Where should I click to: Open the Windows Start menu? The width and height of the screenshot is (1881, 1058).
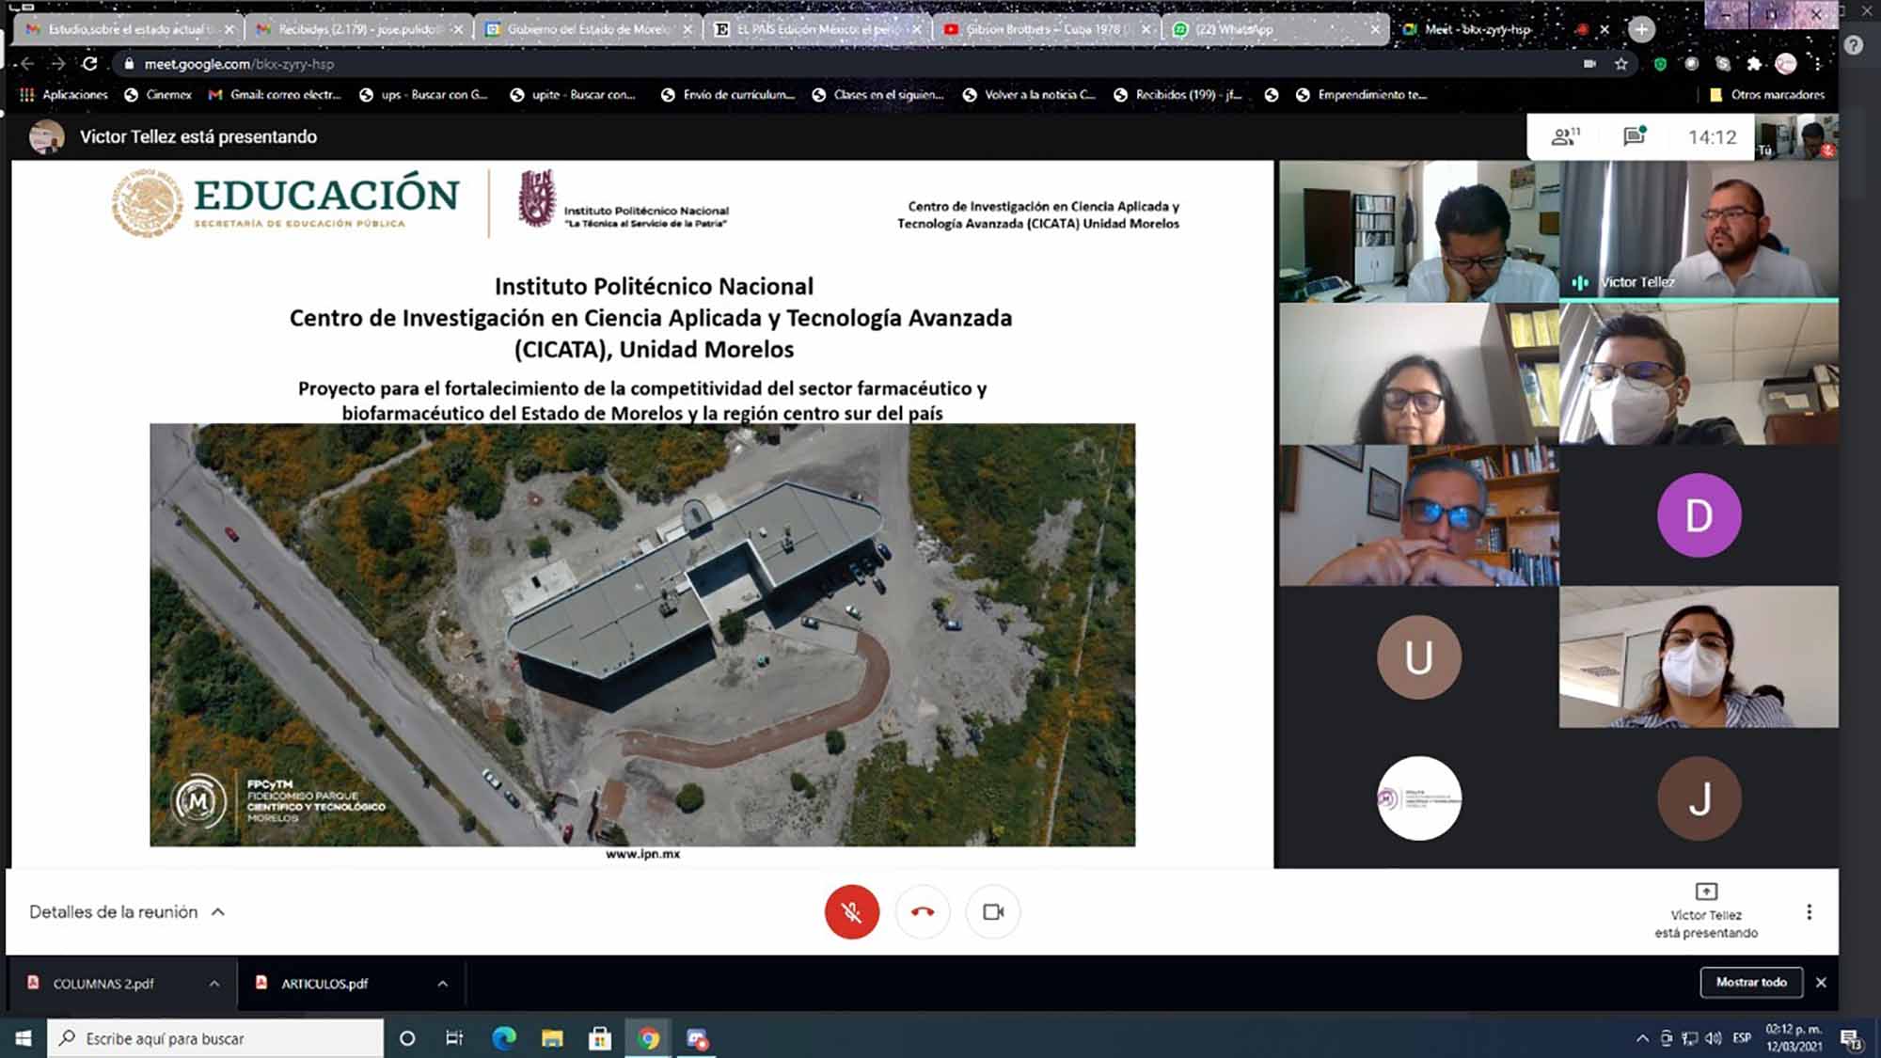[24, 1038]
